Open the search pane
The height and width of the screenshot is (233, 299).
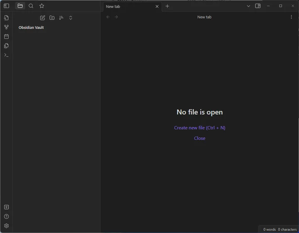pyautogui.click(x=31, y=6)
